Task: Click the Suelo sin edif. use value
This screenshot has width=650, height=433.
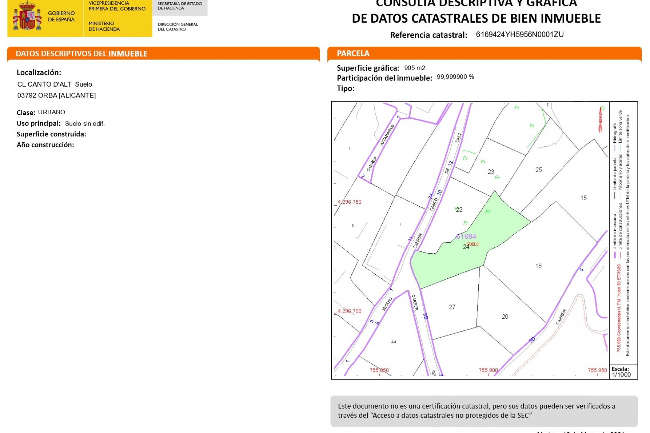Action: coord(85,123)
